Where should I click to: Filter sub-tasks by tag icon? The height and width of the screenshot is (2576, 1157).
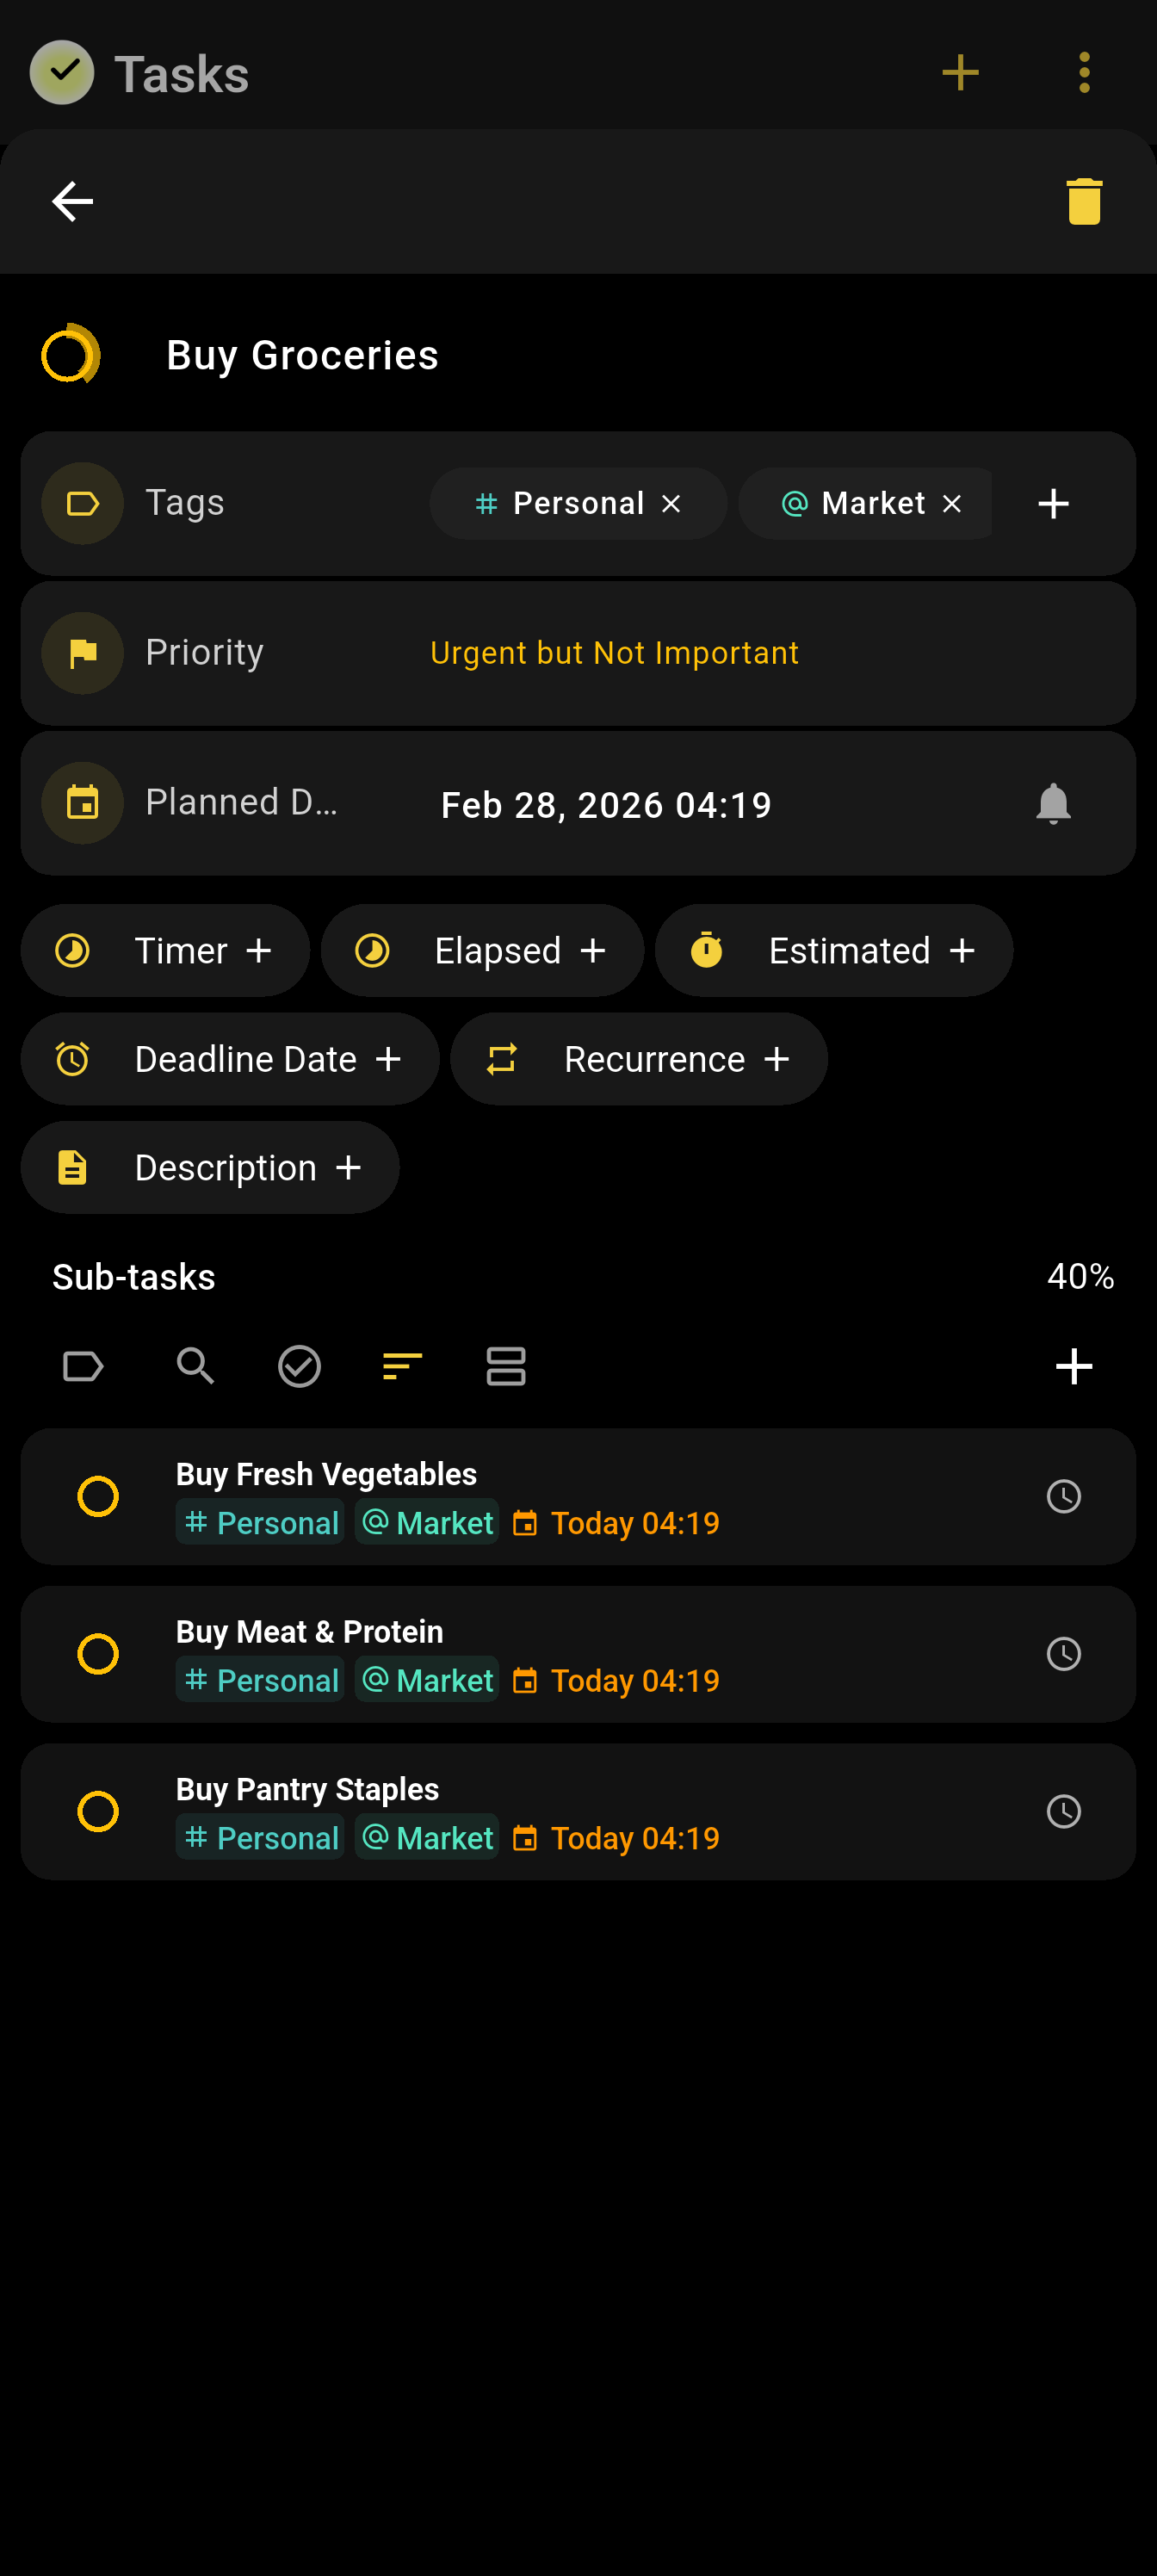(x=83, y=1365)
